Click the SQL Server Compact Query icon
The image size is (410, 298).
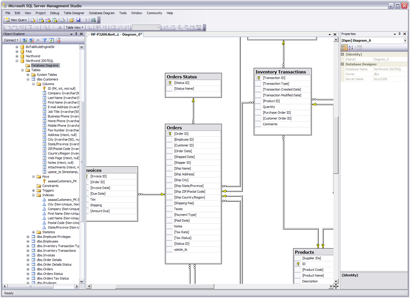tap(63, 20)
